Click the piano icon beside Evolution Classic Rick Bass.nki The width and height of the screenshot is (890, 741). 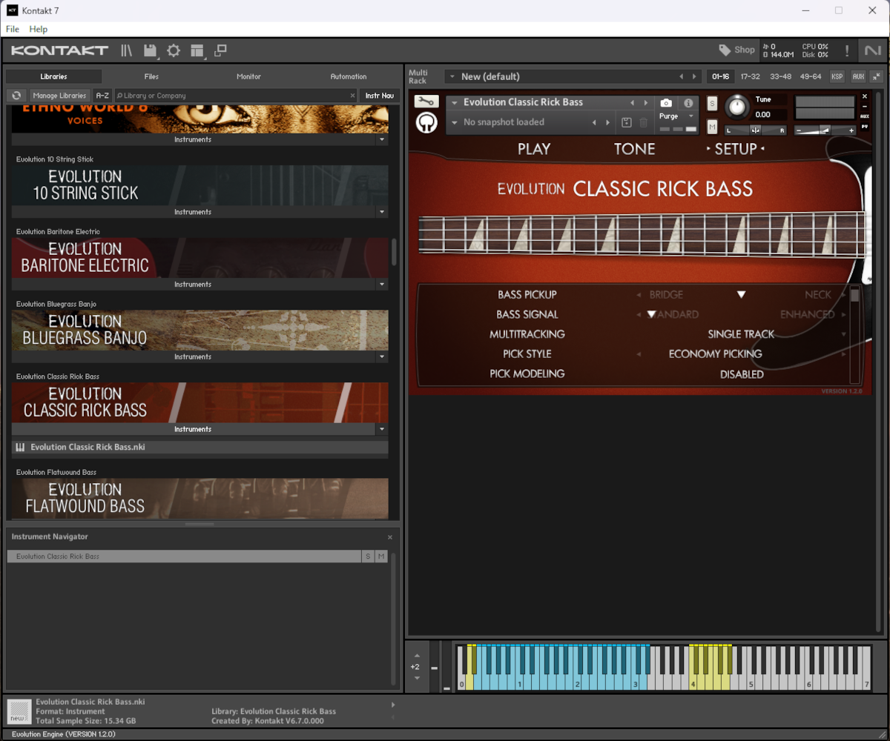21,448
